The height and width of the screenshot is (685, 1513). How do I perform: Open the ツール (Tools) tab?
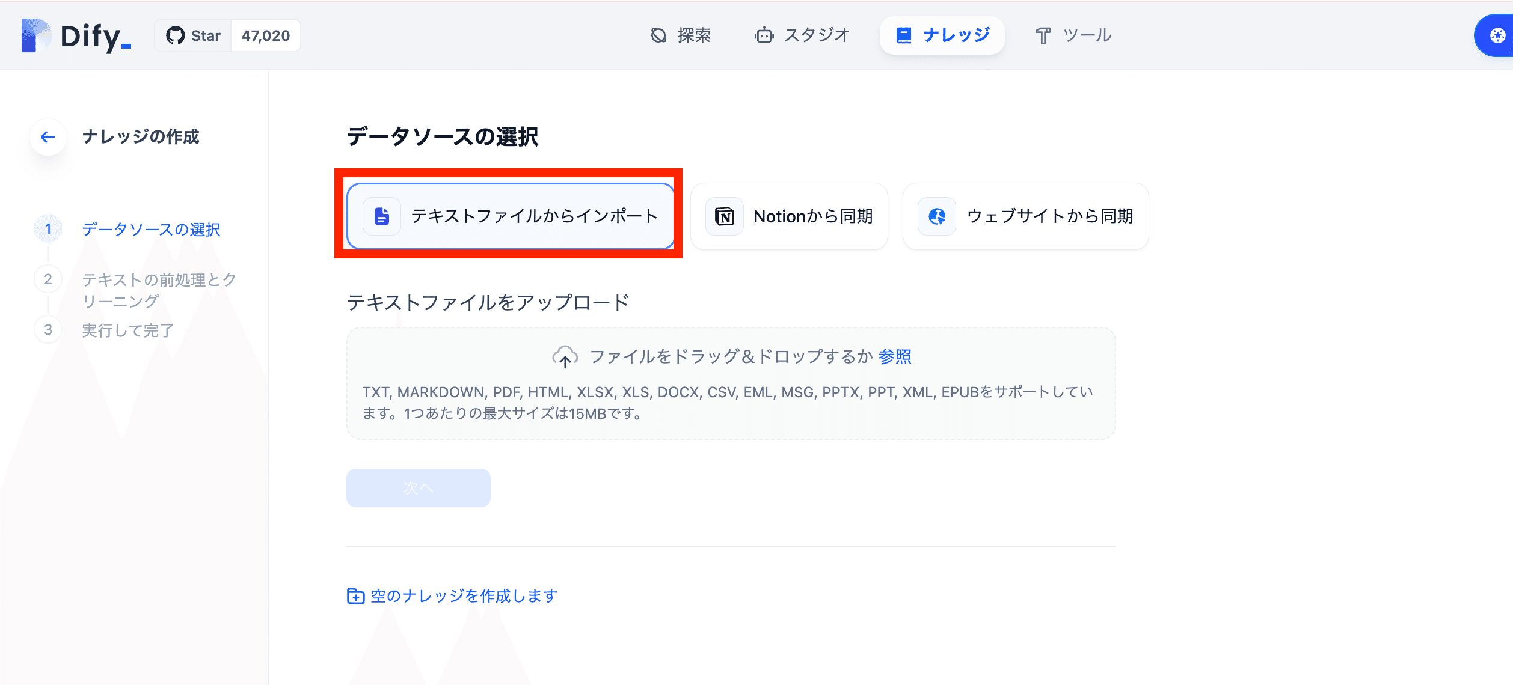(1073, 35)
